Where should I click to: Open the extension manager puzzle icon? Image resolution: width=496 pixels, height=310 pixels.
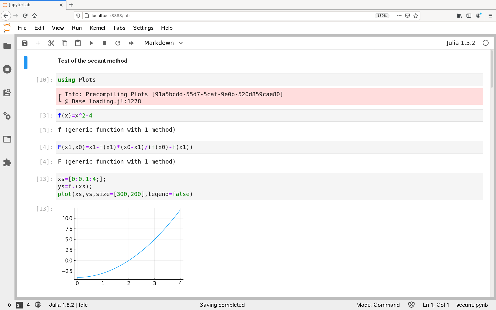[7, 162]
